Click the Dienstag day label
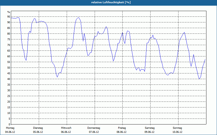The height and width of the screenshot is (135, 217). click(38, 128)
